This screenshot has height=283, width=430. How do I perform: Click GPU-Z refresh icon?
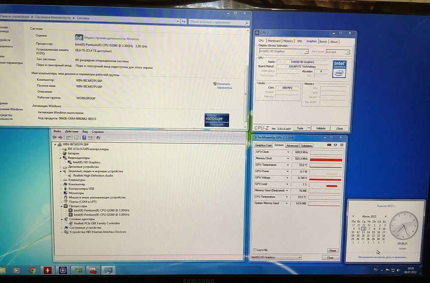(335, 145)
